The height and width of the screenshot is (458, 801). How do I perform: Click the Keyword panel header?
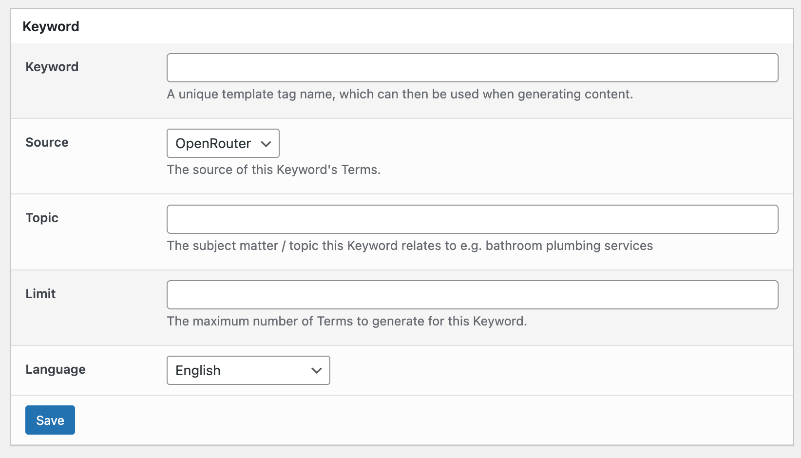pyautogui.click(x=51, y=26)
